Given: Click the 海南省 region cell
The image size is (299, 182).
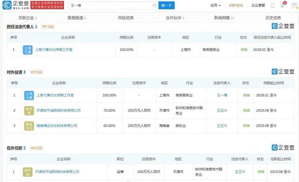Looking at the screenshot, I should click(164, 126).
